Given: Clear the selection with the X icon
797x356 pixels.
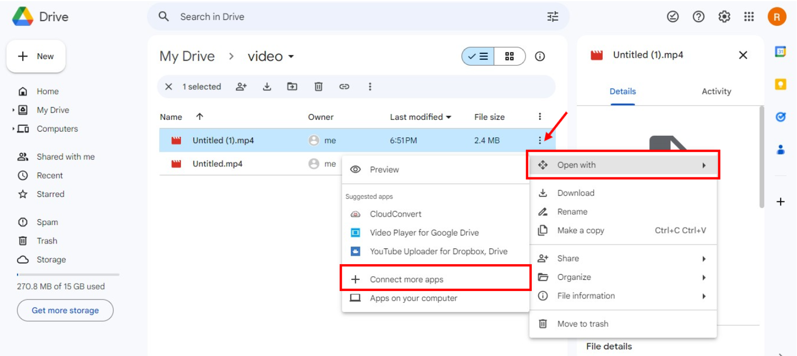Looking at the screenshot, I should point(169,87).
